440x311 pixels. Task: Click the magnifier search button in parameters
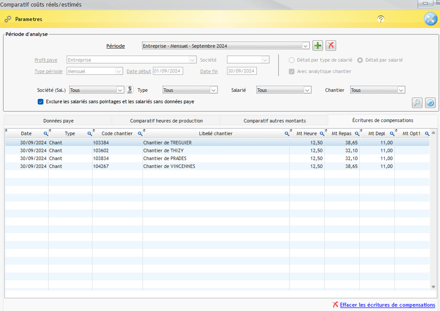(x=417, y=103)
